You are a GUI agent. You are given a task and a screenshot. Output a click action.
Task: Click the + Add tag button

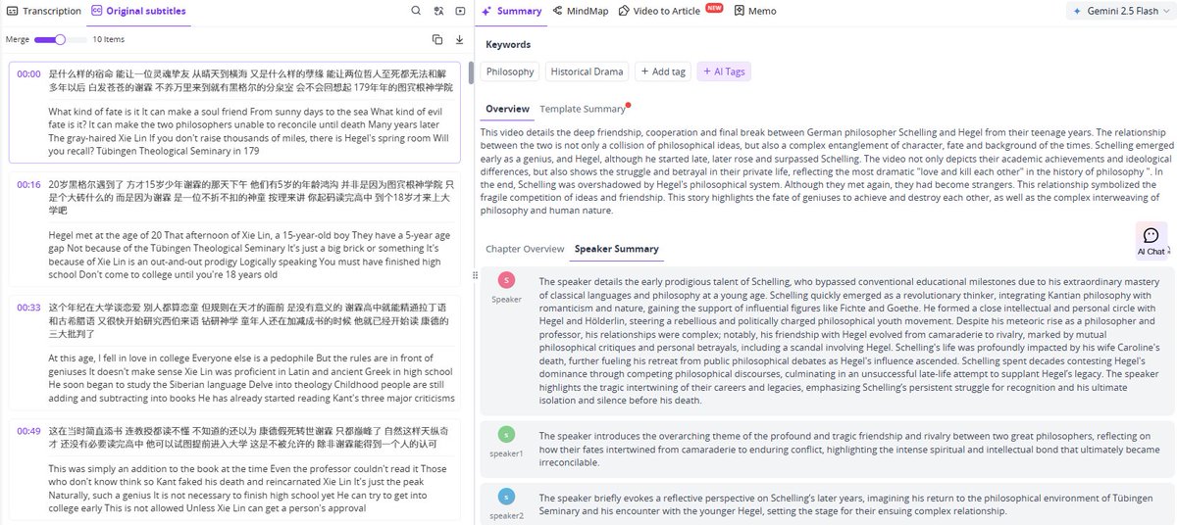663,72
